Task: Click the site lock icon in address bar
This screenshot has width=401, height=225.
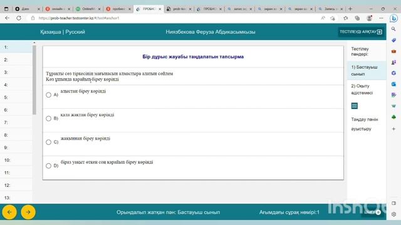Action: (x=33, y=18)
